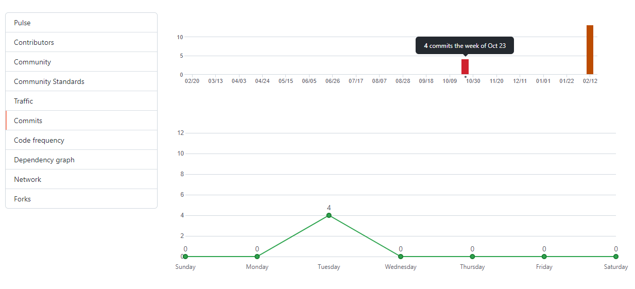
Task: Click the Monday data point on line chart
Action: [257, 257]
